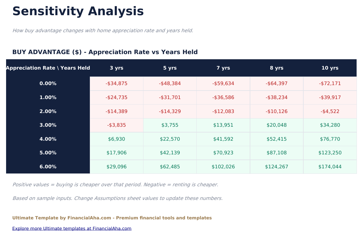This screenshot has height=237, width=363.
Task: Click the -$34,875 cell
Action: pyautogui.click(x=117, y=84)
